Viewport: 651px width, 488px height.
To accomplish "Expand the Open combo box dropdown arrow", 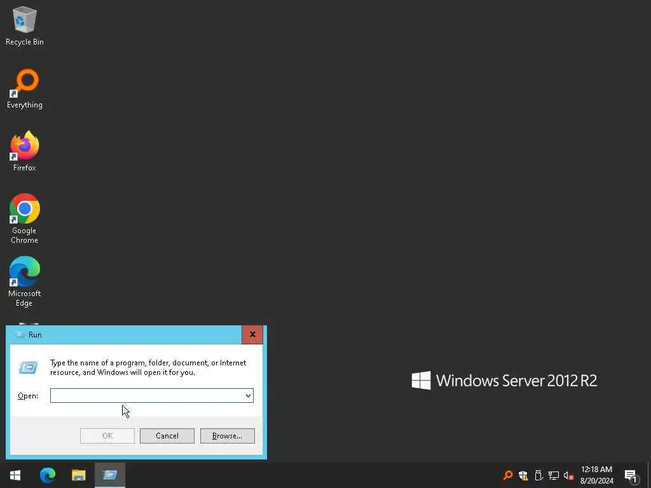I will (248, 395).
